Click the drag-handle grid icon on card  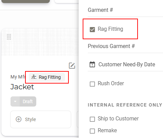(x=9, y=37)
